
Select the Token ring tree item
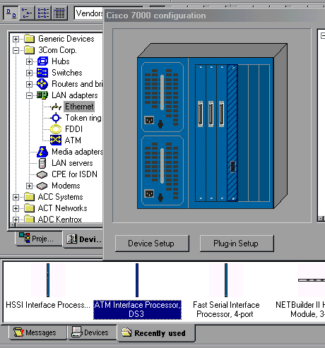click(x=83, y=118)
